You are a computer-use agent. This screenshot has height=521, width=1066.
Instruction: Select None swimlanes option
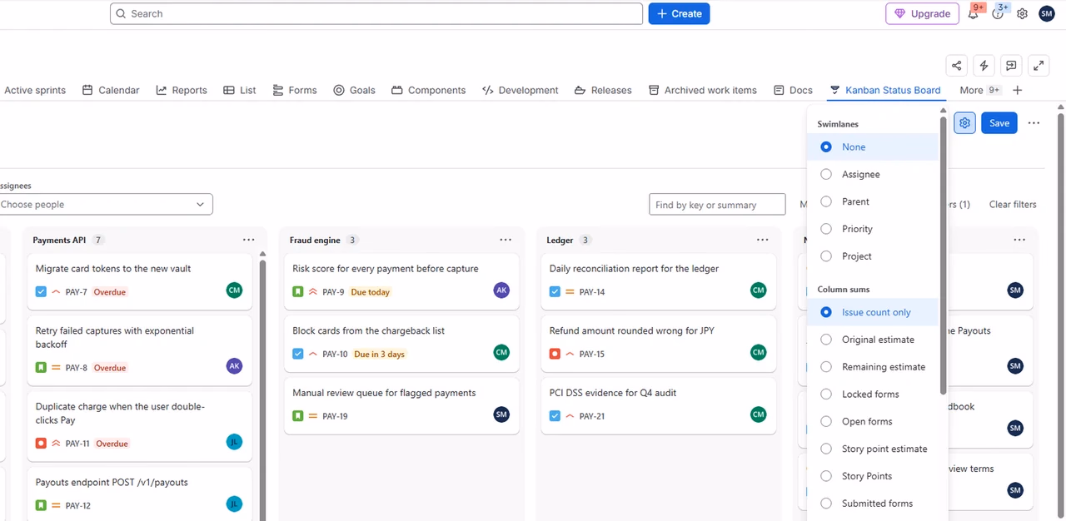pos(873,146)
